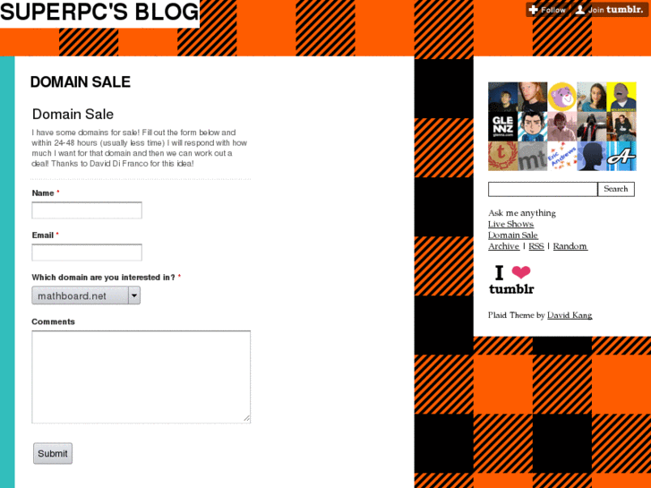Open the blue 'A' script avatar
This screenshot has width=651, height=488.
[621, 156]
